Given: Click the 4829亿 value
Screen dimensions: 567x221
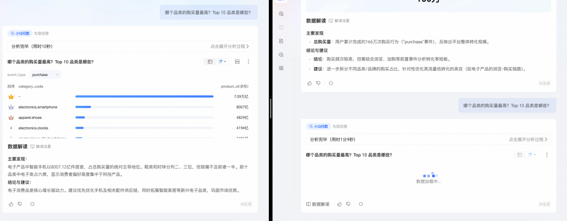Looking at the screenshot, I should [242, 117].
